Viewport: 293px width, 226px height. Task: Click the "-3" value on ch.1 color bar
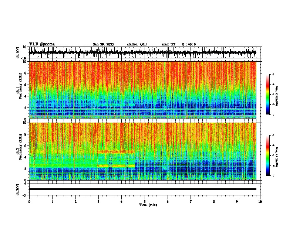pyautogui.click(x=273, y=74)
